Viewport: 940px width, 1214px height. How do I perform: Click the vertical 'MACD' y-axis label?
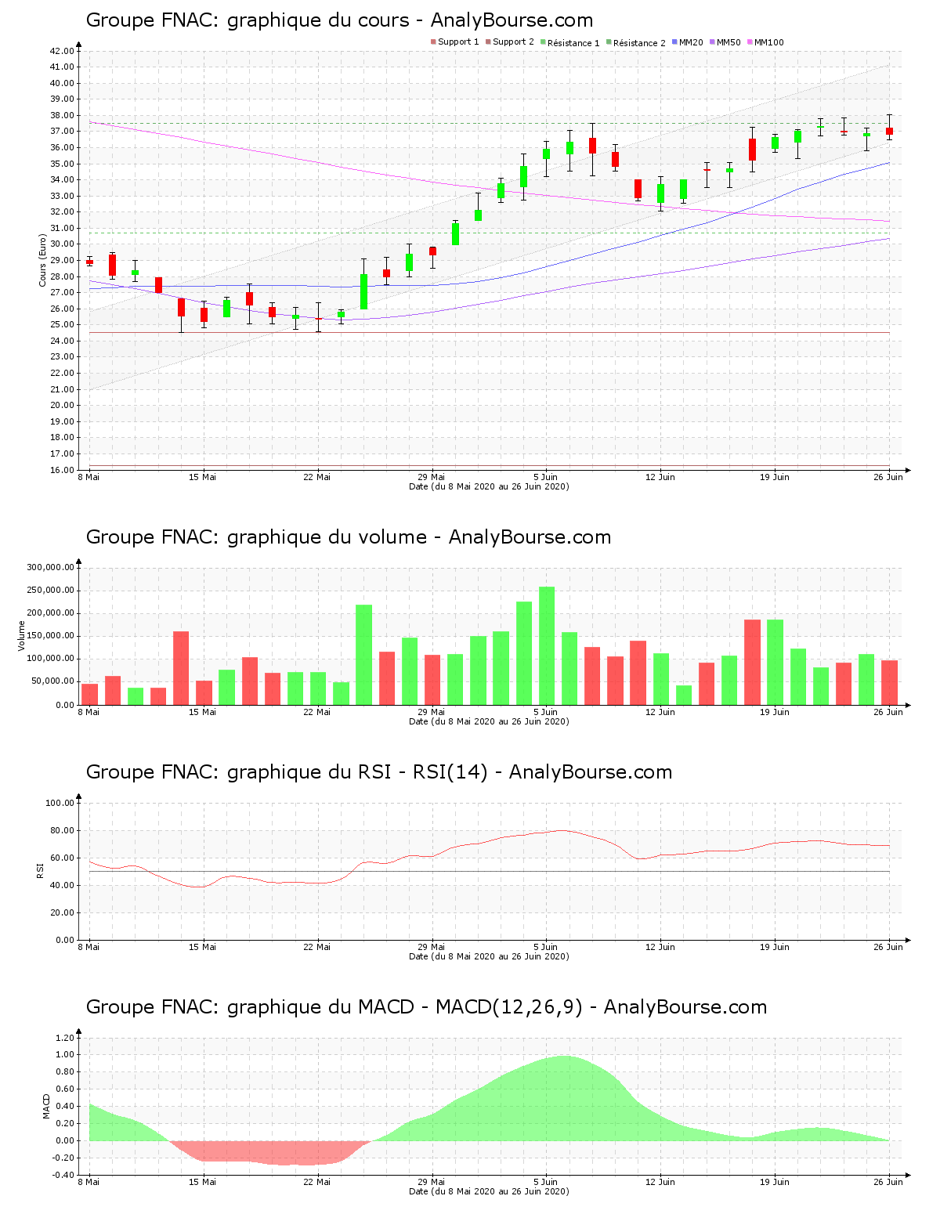tap(46, 1106)
